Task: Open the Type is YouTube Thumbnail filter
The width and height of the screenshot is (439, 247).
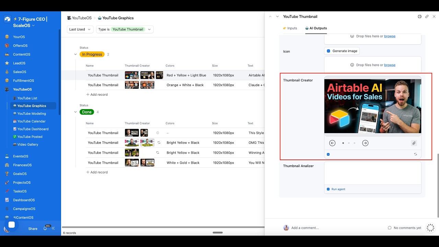Action: pyautogui.click(x=125, y=30)
